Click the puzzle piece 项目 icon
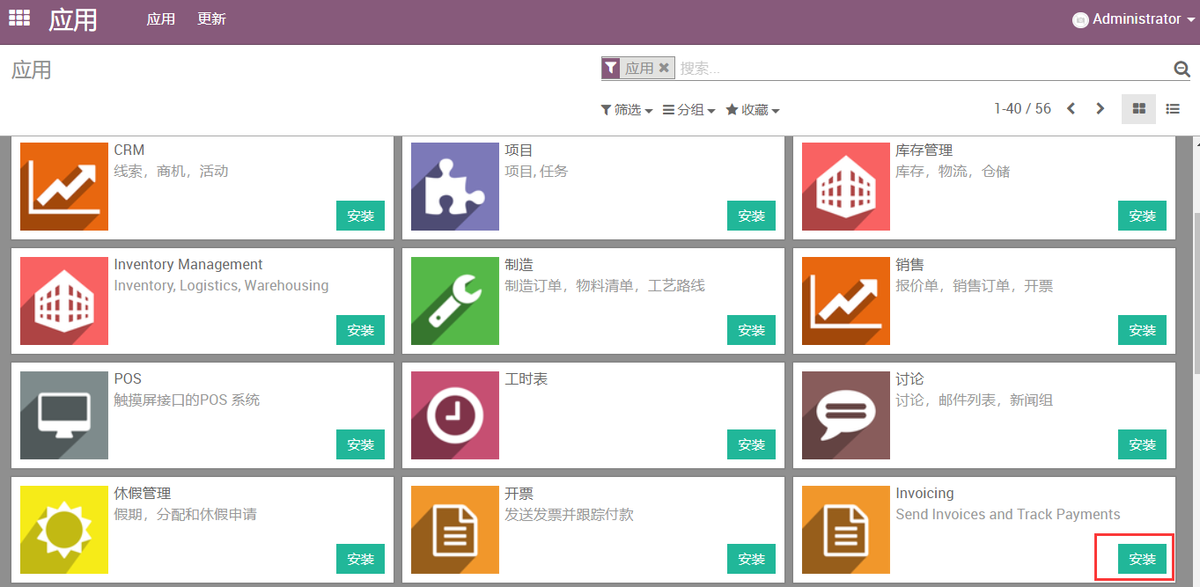This screenshot has width=1200, height=587. pyautogui.click(x=455, y=187)
